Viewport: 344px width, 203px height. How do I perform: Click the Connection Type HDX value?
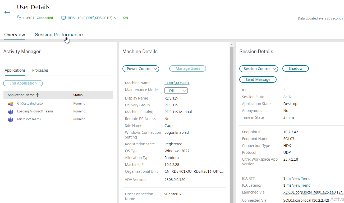[287, 146]
